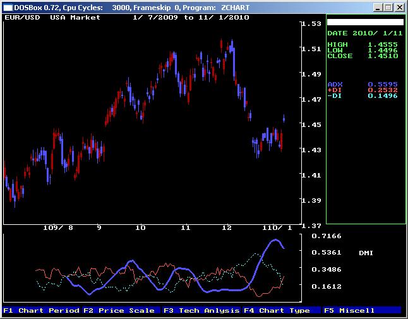
Task: Click the 109/ 8 time axis label
Action: 58,228
